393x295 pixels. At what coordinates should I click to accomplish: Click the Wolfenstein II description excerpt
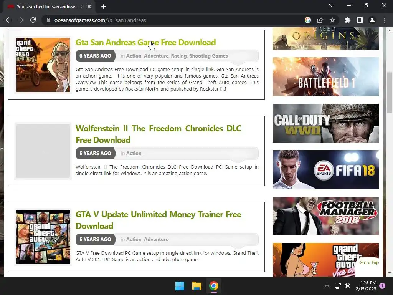point(167,170)
